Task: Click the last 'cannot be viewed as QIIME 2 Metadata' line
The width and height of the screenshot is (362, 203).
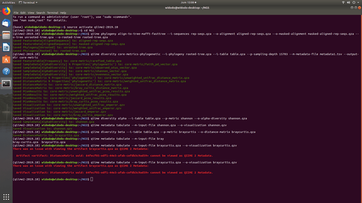Action: [114, 173]
